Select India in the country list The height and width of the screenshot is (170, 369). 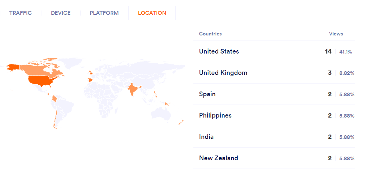pos(206,137)
